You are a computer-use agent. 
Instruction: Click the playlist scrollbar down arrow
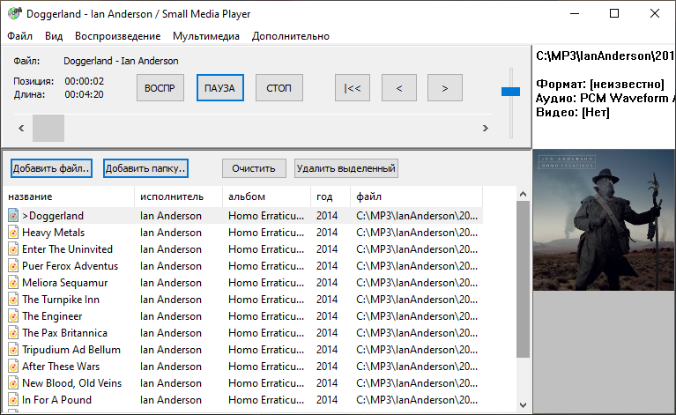pyautogui.click(x=523, y=405)
